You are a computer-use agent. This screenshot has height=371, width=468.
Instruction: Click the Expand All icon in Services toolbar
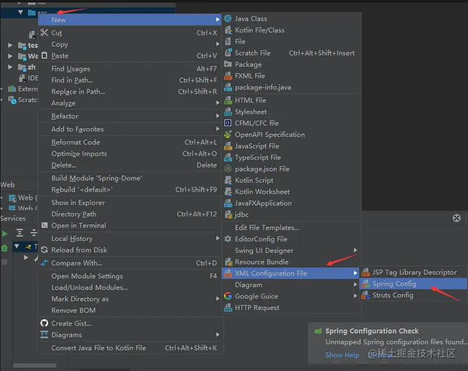(x=20, y=233)
